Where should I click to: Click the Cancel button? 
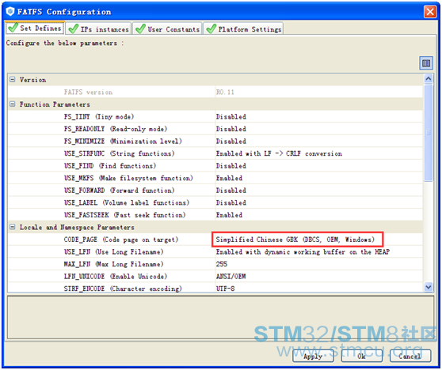410,356
